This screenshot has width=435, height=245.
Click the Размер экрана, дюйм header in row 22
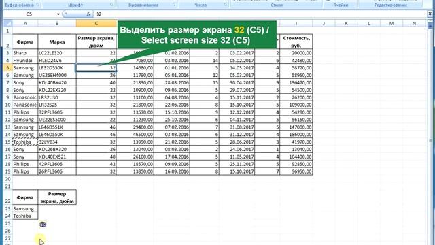pos(57,197)
